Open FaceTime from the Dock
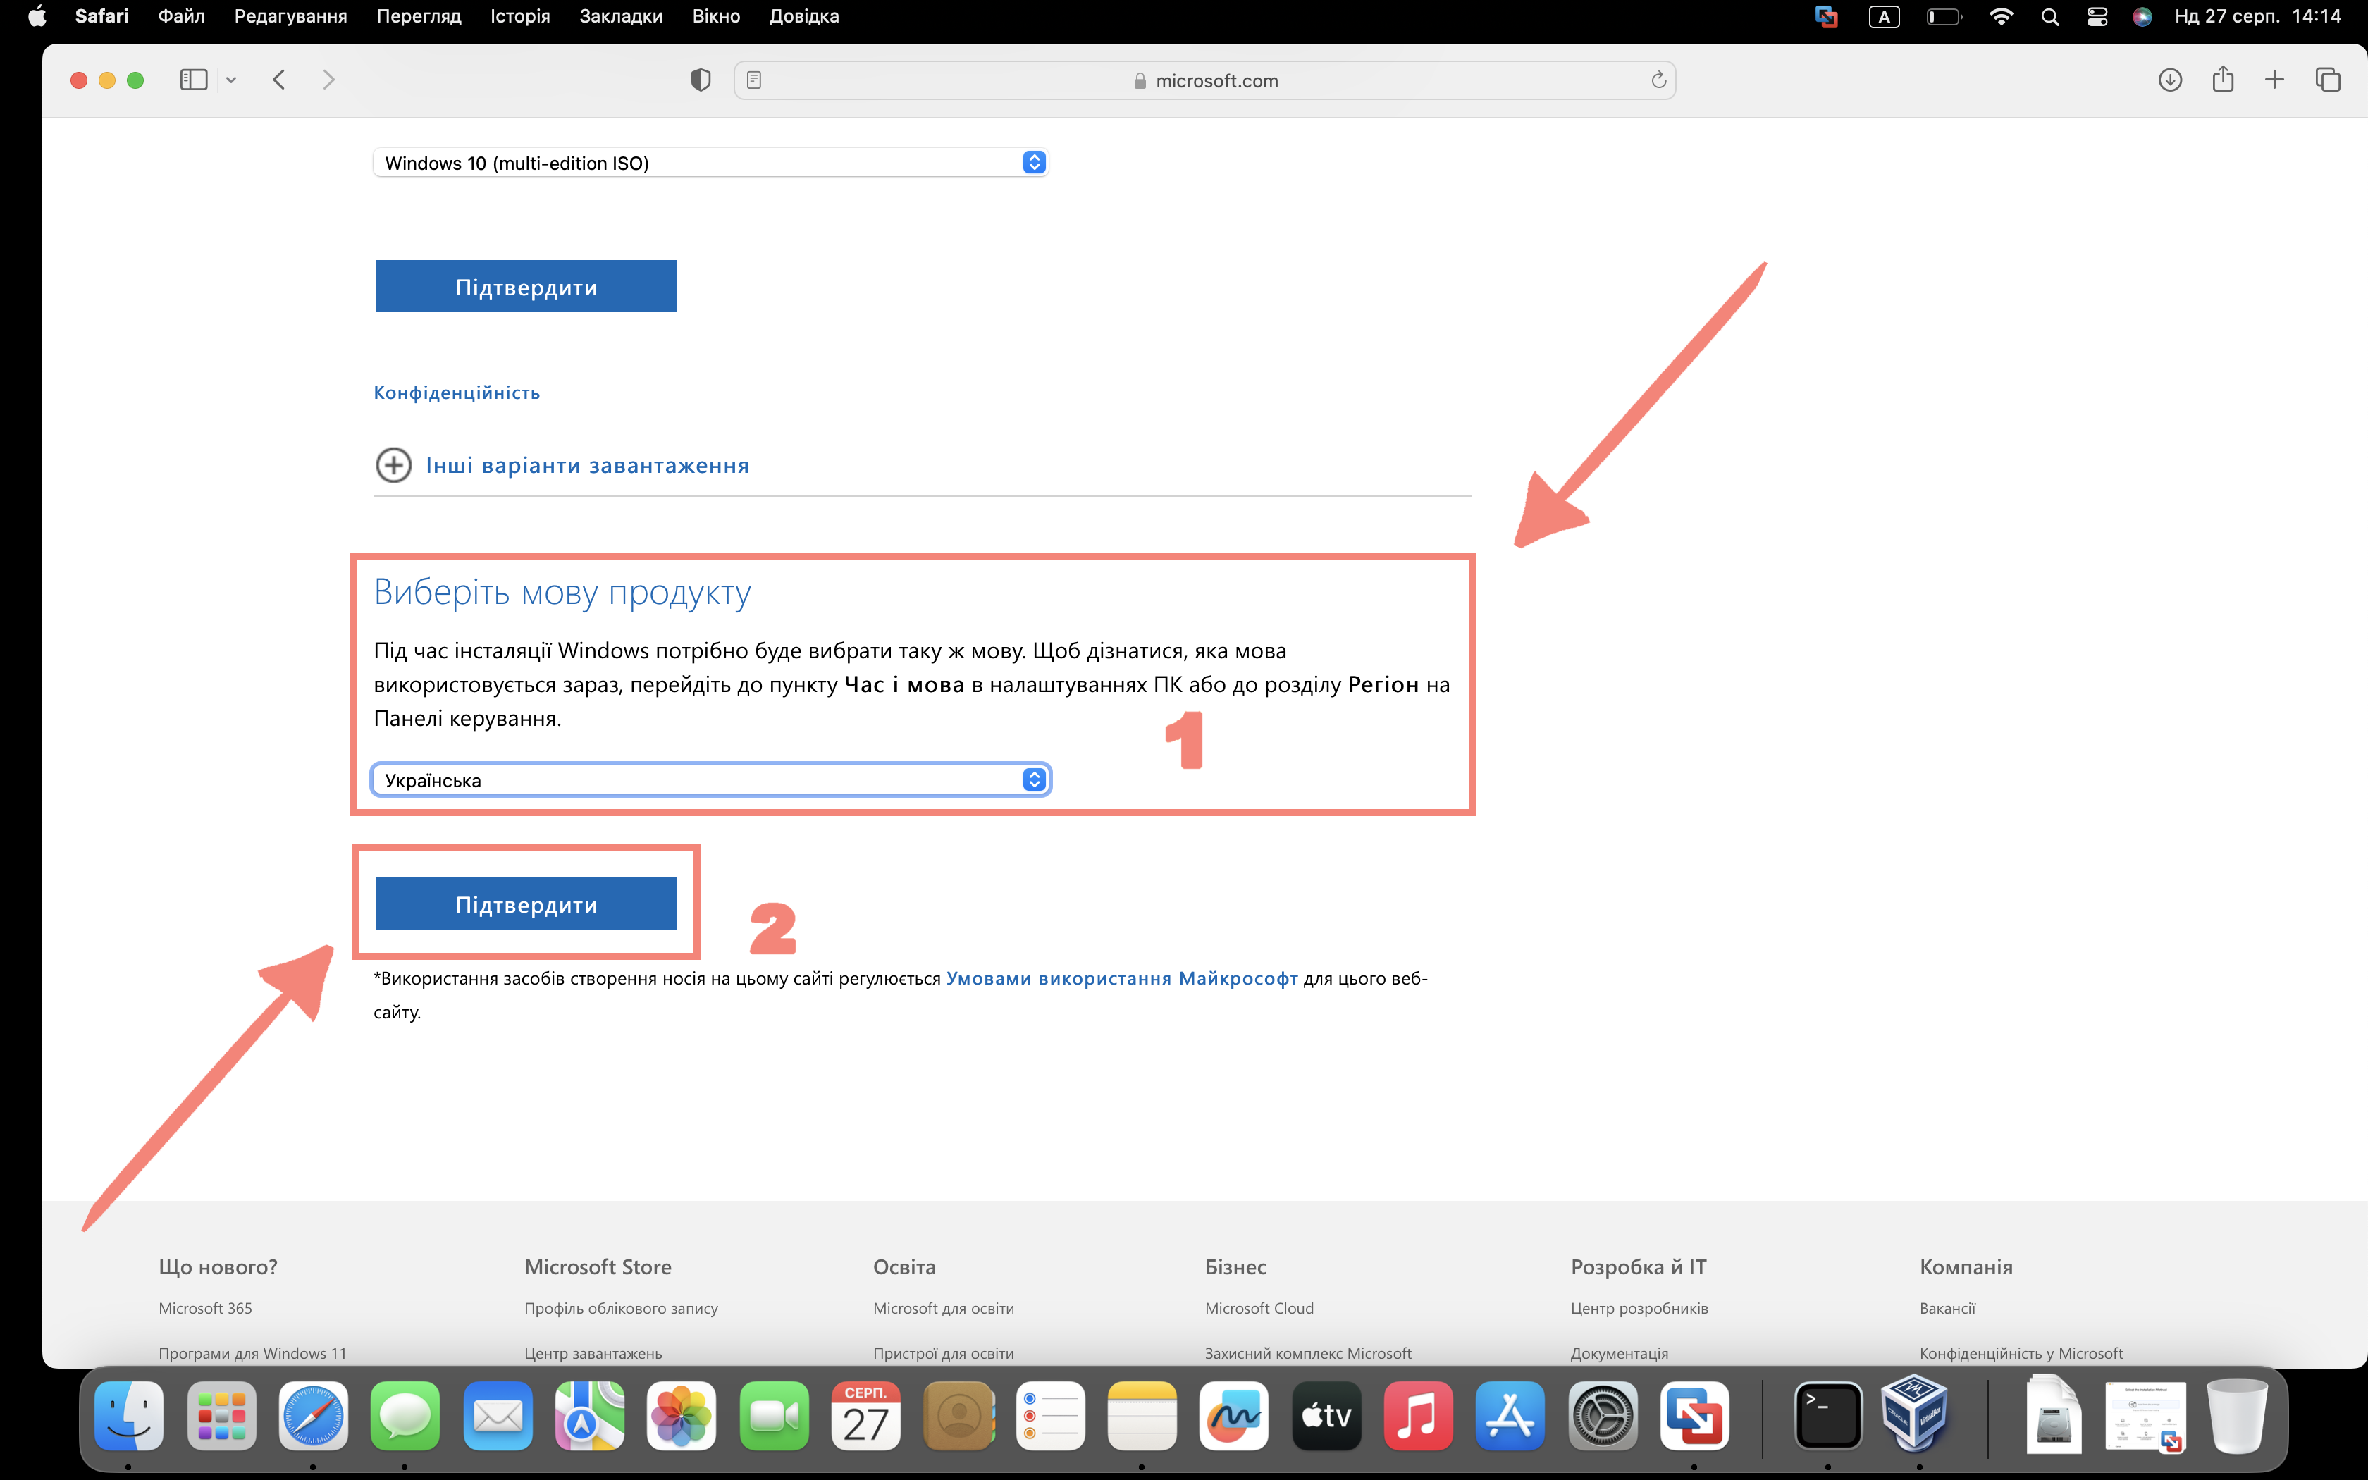 pyautogui.click(x=774, y=1415)
